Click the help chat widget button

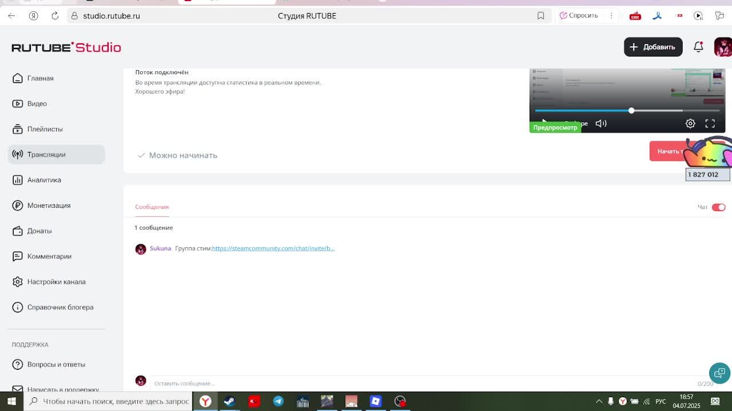pyautogui.click(x=719, y=373)
